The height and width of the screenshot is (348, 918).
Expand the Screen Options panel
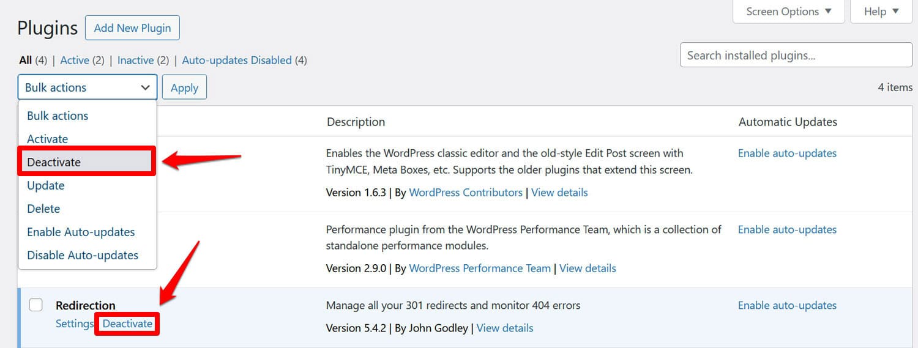[x=788, y=12]
